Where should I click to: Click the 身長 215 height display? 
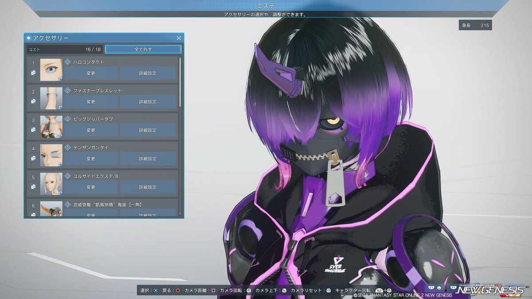tap(475, 25)
